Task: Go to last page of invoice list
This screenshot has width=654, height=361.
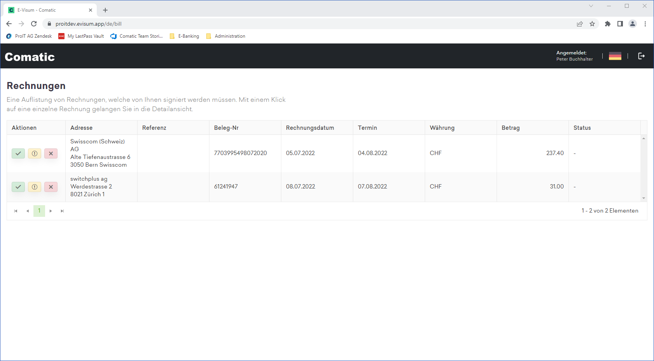Action: [63, 211]
